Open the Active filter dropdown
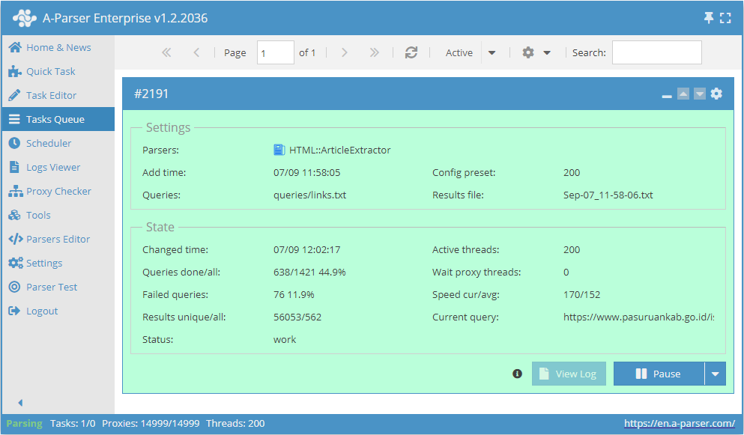Viewport: 744px width, 435px height. click(492, 52)
